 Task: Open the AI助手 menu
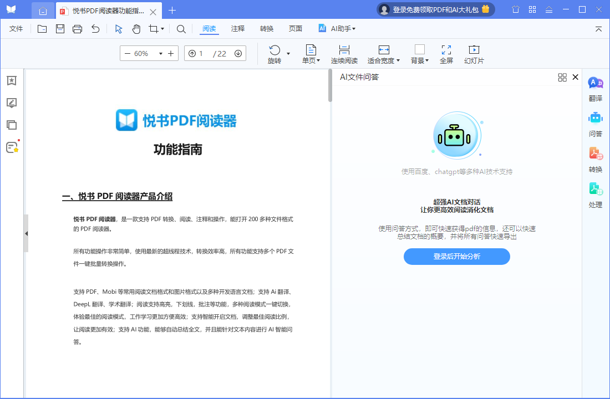click(337, 28)
